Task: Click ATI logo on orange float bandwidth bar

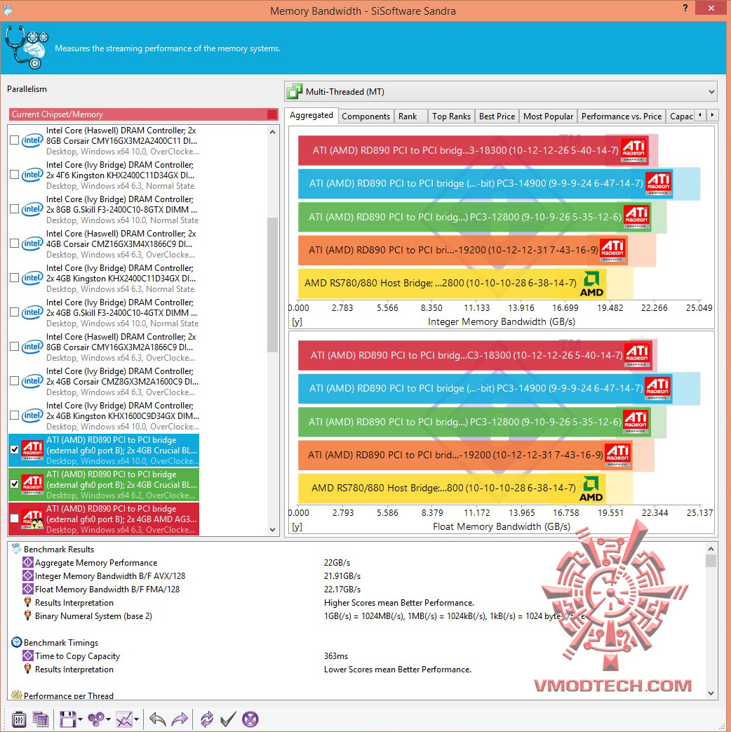Action: coord(617,455)
